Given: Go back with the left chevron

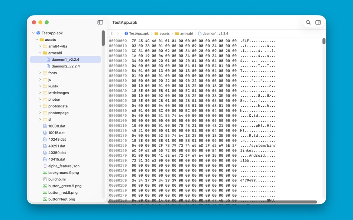Looking at the screenshot, I should coord(112,33).
